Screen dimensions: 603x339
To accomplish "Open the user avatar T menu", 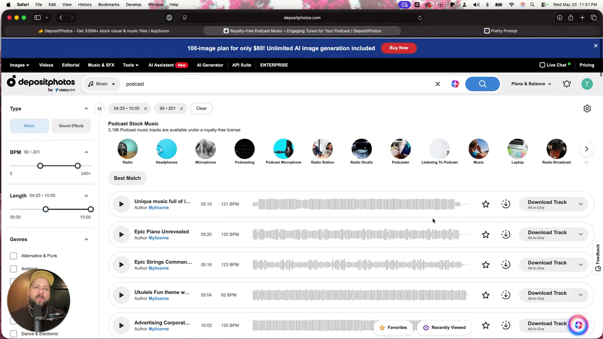I will [x=587, y=84].
